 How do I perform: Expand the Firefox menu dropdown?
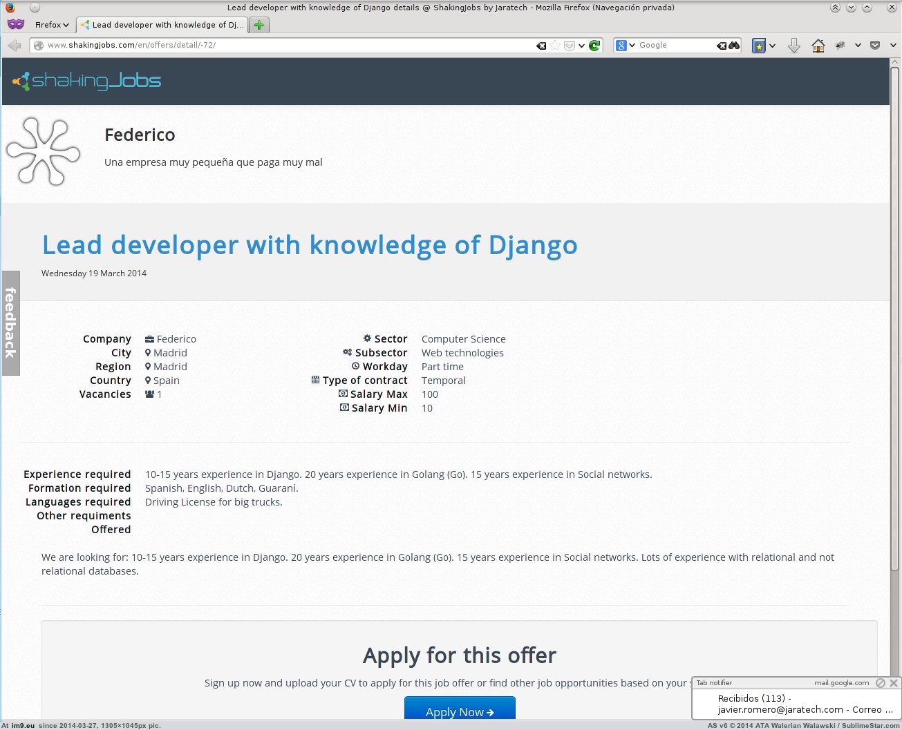pyautogui.click(x=52, y=25)
